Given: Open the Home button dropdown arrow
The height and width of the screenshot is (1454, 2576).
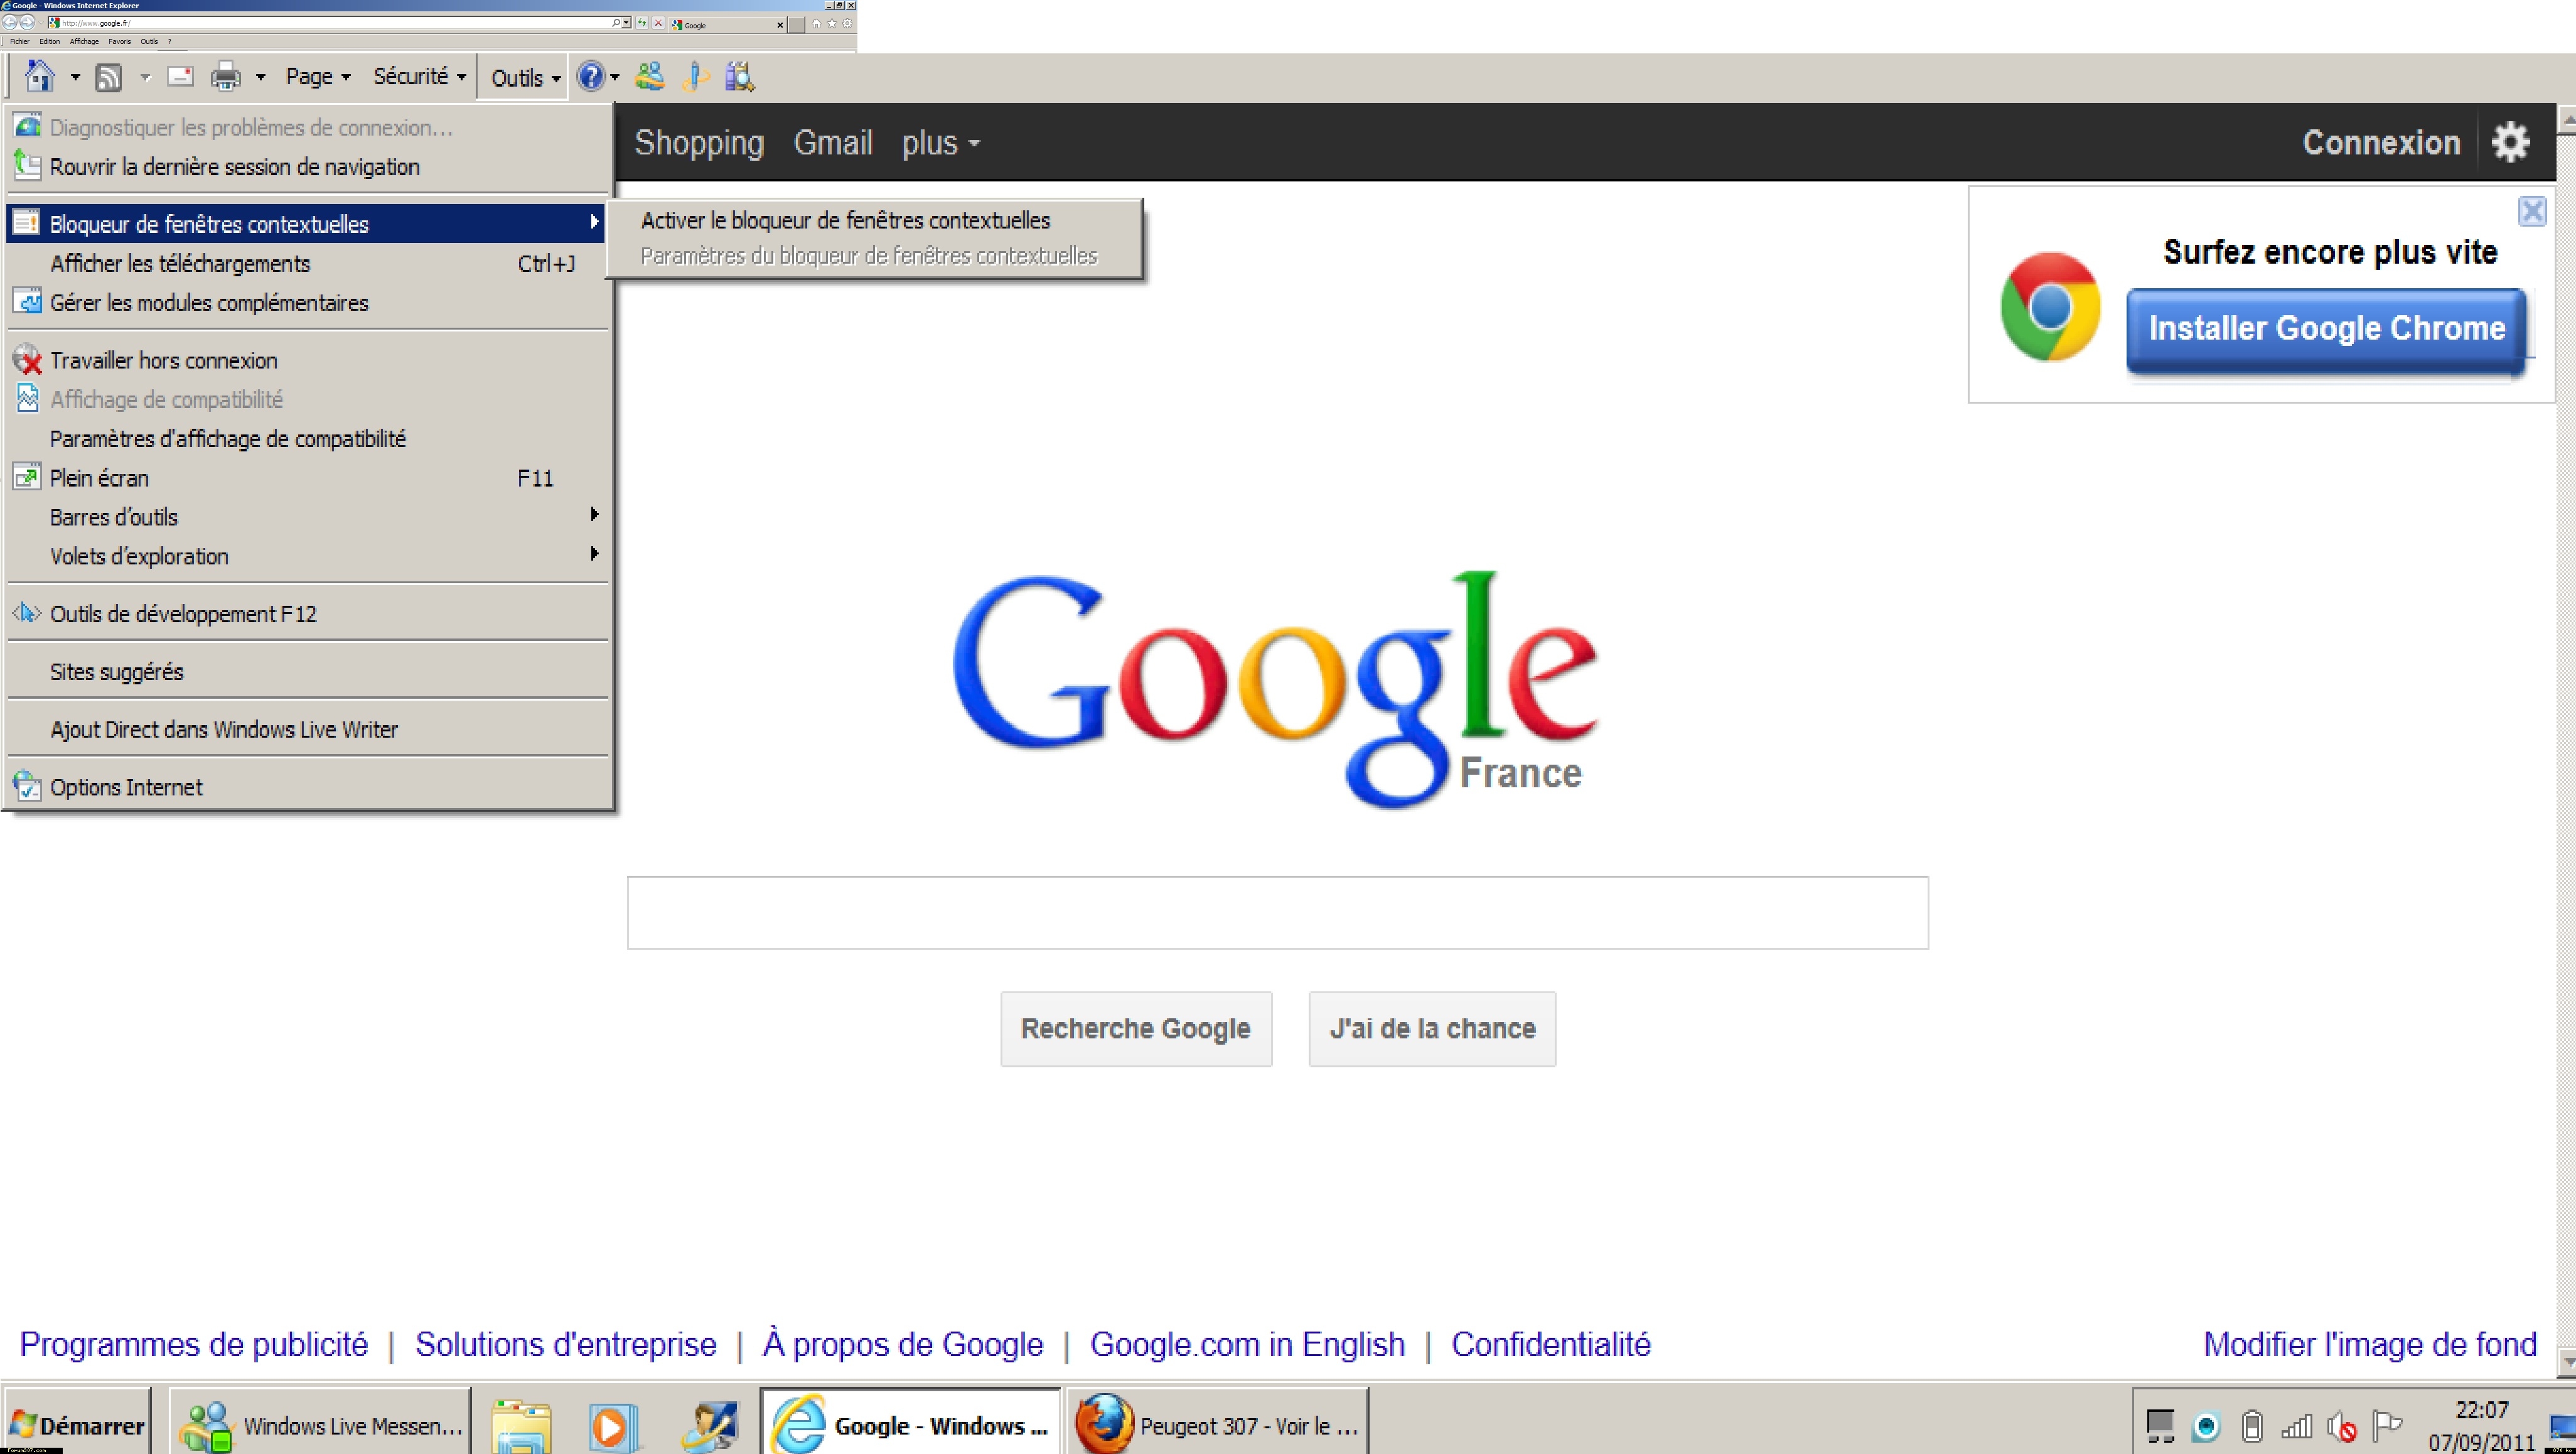Looking at the screenshot, I should [75, 77].
